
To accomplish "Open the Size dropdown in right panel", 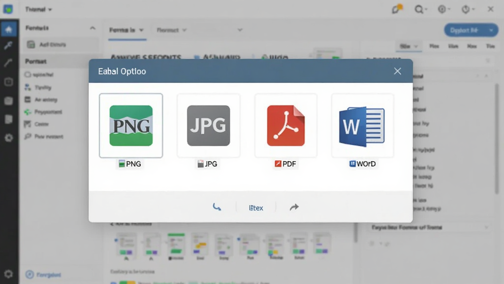I will coord(408,46).
